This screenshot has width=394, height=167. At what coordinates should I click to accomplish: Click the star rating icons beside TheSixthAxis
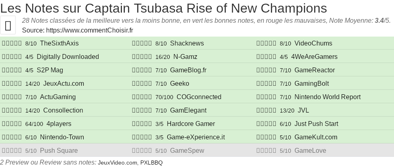tap(12, 43)
